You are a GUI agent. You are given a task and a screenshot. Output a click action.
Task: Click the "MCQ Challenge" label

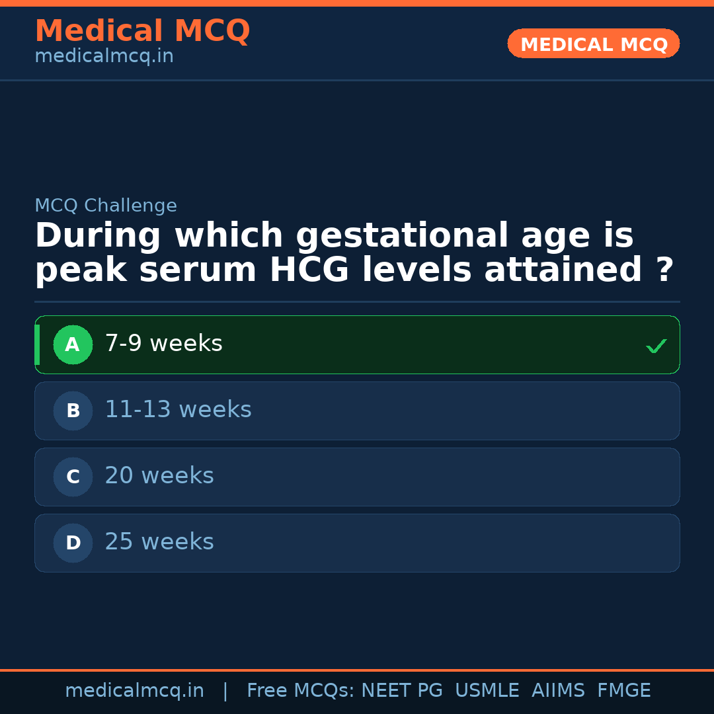point(106,206)
